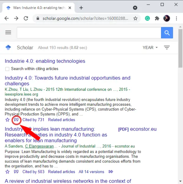
Task: Tick the Search within citing articles checkbox
Action: [x=7, y=69]
